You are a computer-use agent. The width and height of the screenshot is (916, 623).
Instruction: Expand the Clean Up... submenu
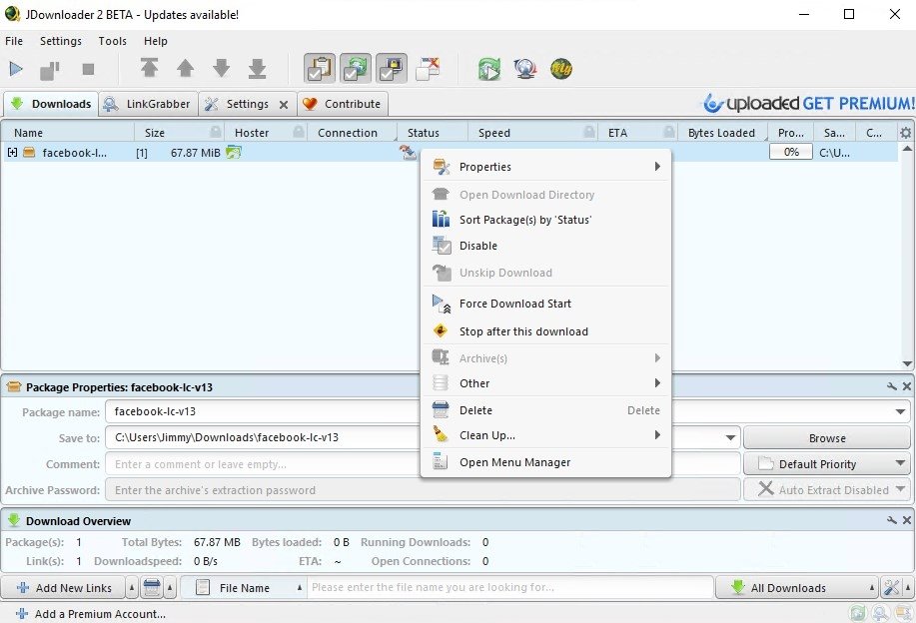(545, 435)
